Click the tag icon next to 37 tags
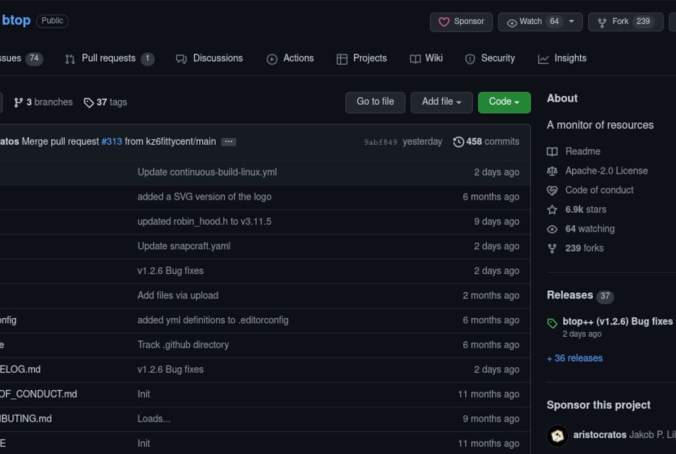Screen dimensions: 676x454 [88, 103]
